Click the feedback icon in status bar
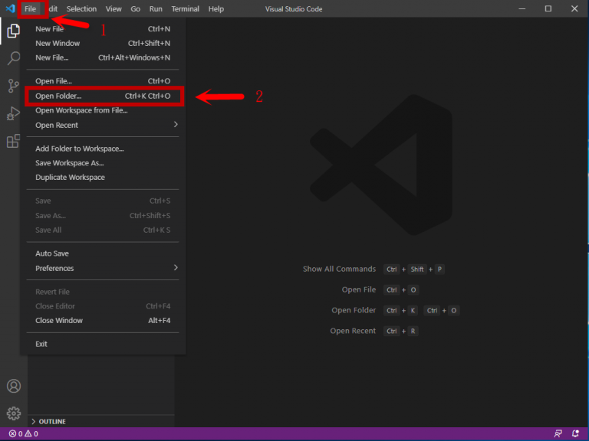 click(558, 434)
